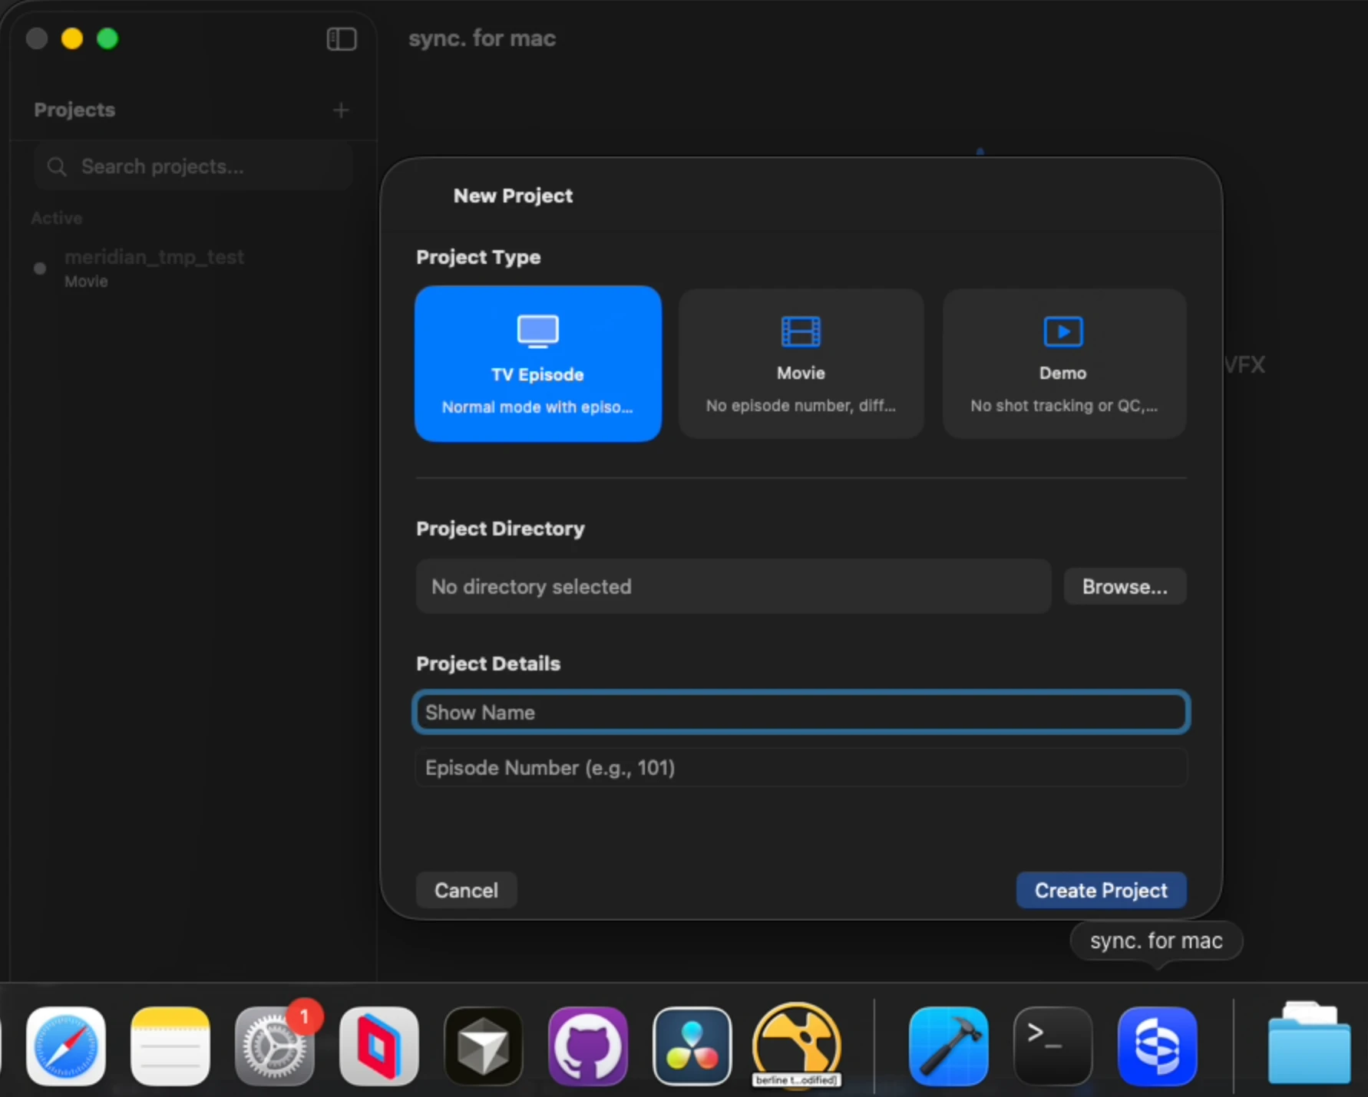Viewport: 1368px width, 1097px height.
Task: Click the film strip Movie icon
Action: (x=801, y=331)
